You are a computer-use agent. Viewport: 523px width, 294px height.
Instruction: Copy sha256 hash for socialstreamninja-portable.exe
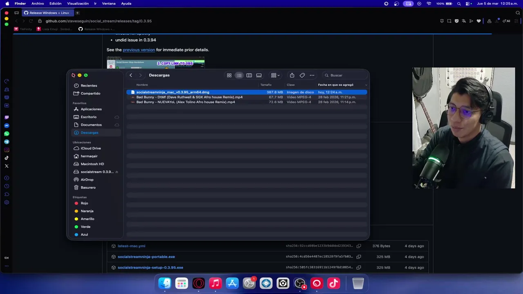359,257
